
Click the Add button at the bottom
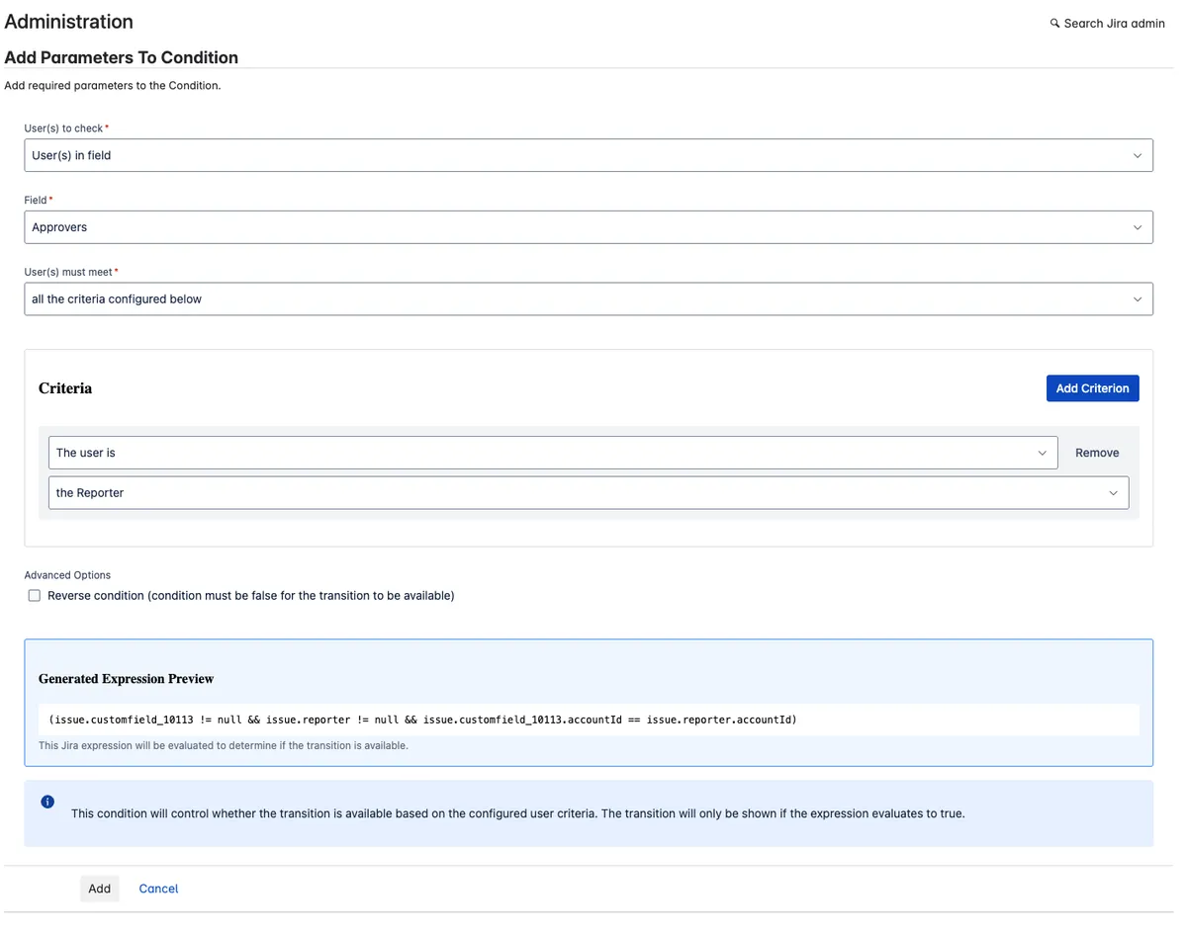[99, 889]
